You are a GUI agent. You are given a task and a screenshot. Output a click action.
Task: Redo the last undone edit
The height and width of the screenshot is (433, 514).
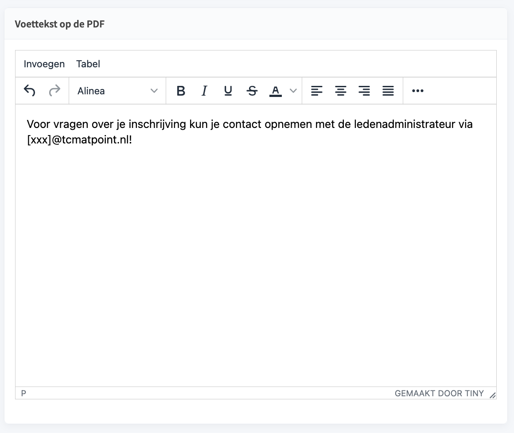click(x=55, y=91)
